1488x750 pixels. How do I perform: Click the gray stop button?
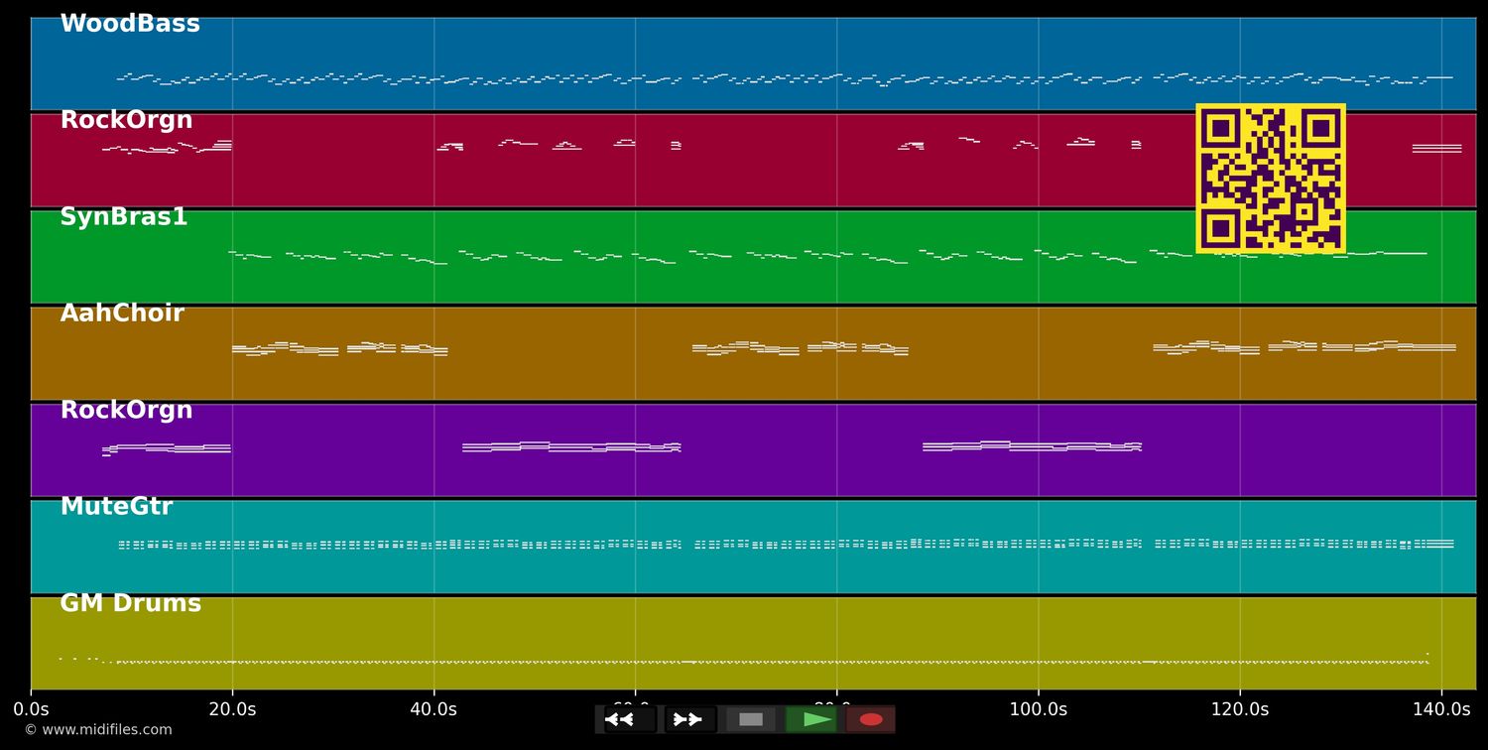pyautogui.click(x=751, y=719)
